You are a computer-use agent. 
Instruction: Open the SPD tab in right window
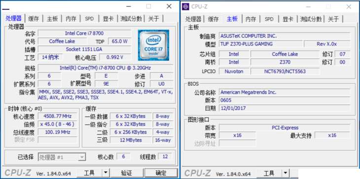point(269,19)
